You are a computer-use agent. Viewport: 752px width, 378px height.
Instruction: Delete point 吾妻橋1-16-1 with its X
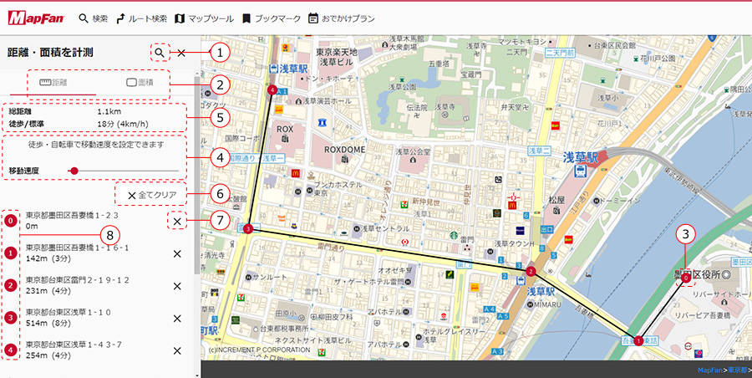[x=177, y=253]
